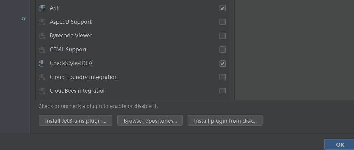Disable the ASP plugin checkbox
Screen dimensions: 354x150
(x=222, y=8)
